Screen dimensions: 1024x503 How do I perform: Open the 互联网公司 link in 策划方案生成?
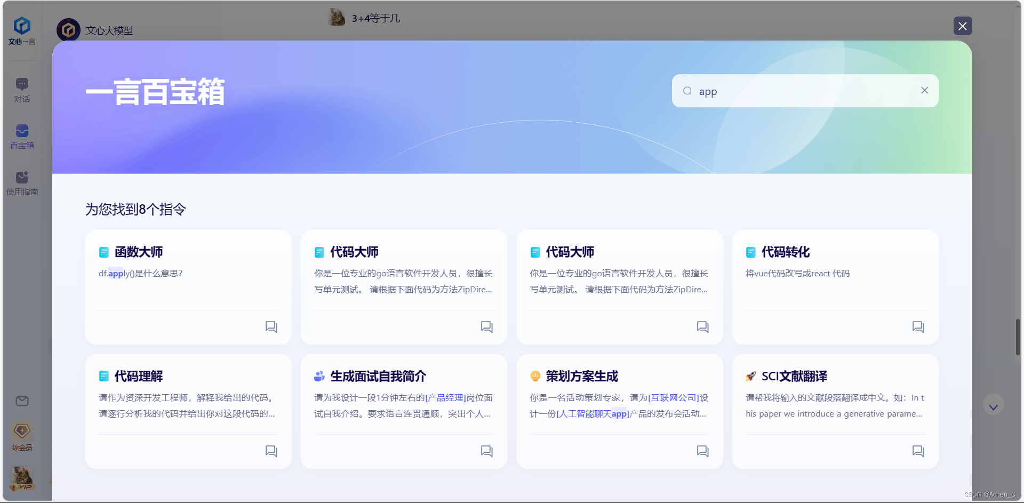tap(674, 397)
